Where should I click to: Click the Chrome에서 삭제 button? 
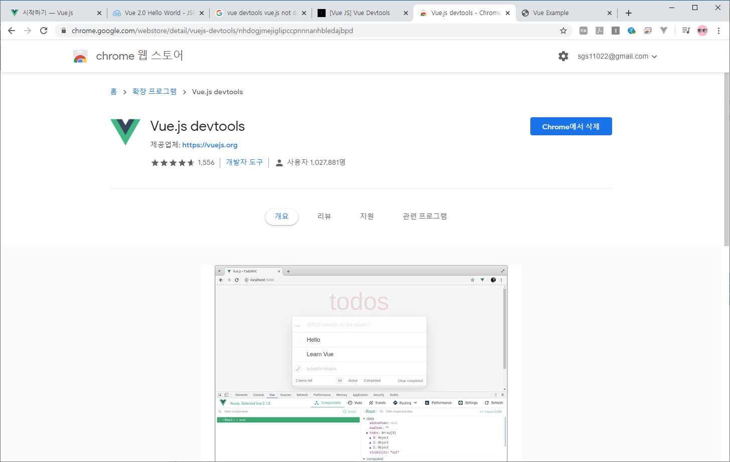coord(571,126)
